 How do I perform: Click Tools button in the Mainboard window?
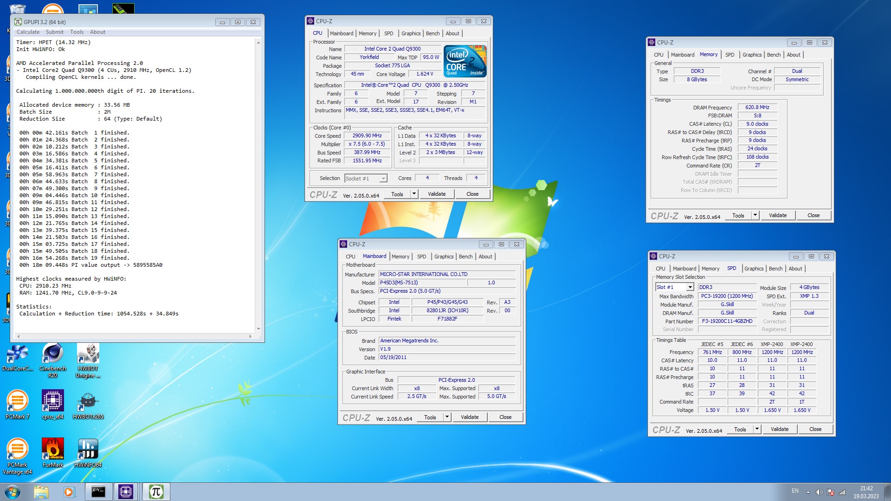click(x=430, y=417)
